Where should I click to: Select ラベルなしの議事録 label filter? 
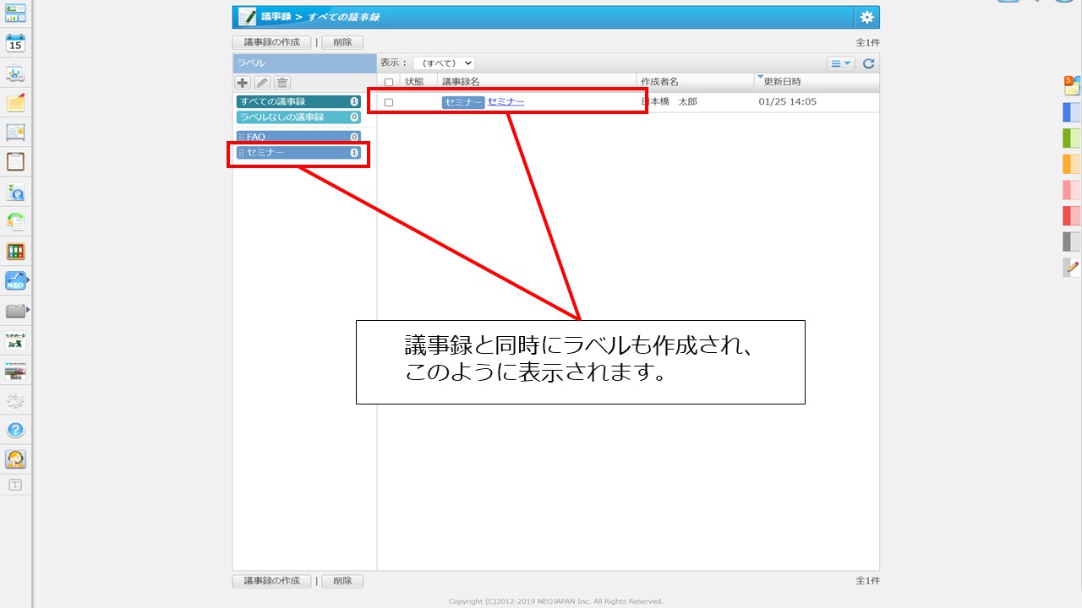coord(299,117)
